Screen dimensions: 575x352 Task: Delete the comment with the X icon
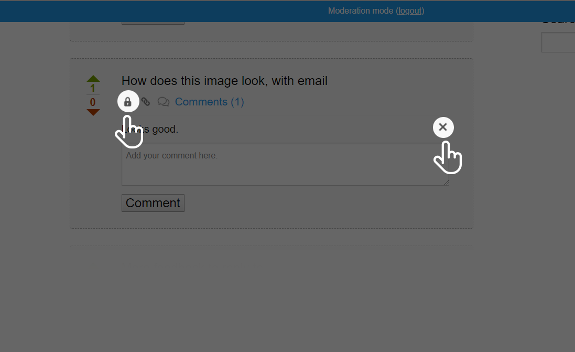tap(443, 127)
